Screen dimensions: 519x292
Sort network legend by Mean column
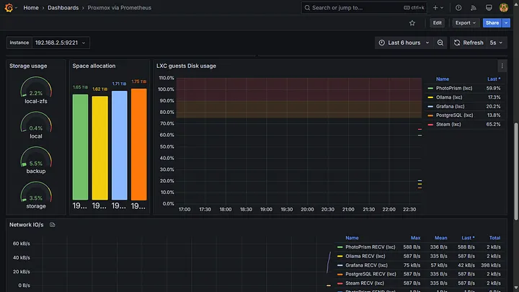coord(440,238)
